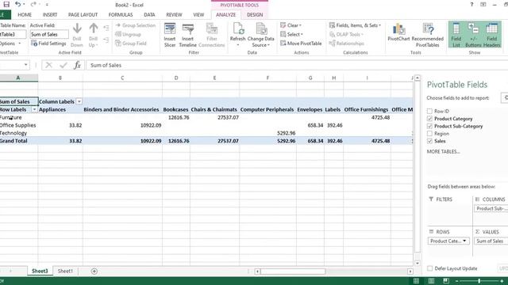Click the Insert Timeline icon

pyautogui.click(x=188, y=29)
